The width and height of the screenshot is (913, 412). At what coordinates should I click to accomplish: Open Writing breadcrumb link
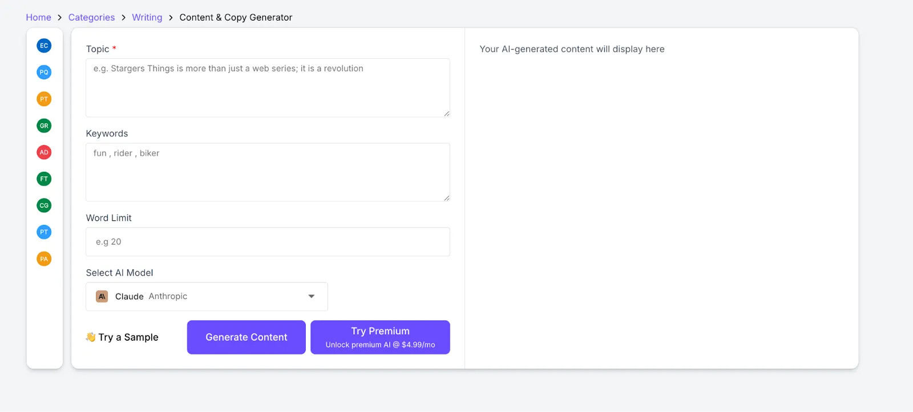click(x=147, y=18)
